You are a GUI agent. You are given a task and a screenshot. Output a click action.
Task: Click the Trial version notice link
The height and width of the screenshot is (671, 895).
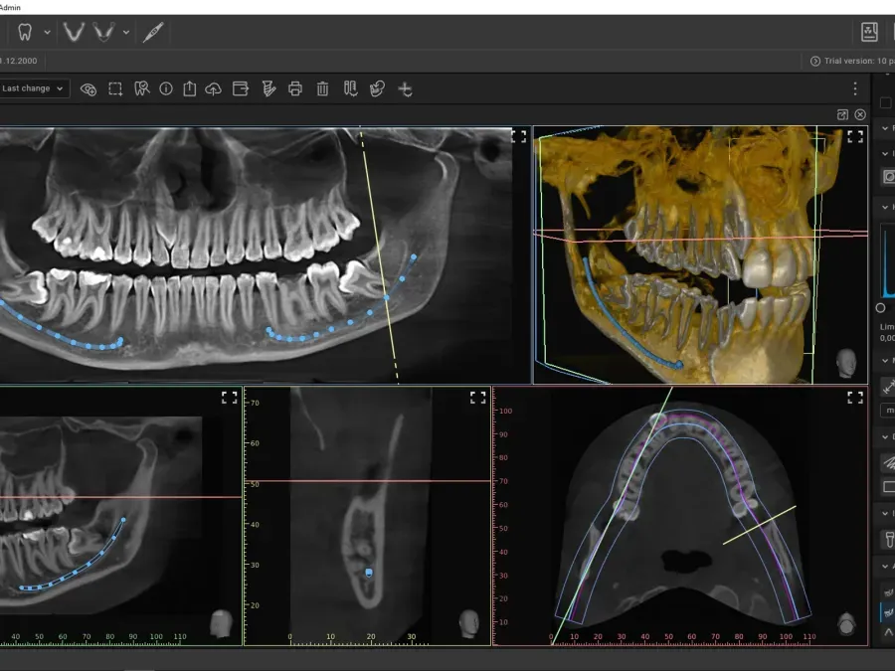click(852, 61)
